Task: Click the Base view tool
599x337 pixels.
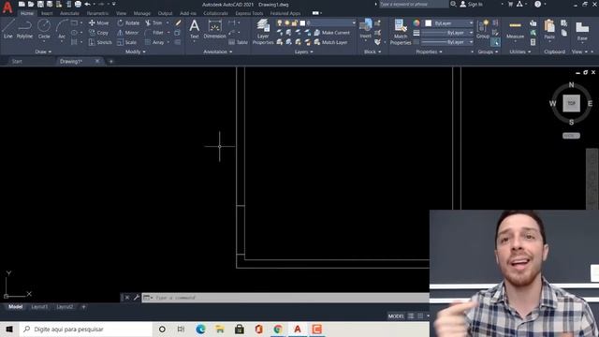Action: [x=582, y=31]
